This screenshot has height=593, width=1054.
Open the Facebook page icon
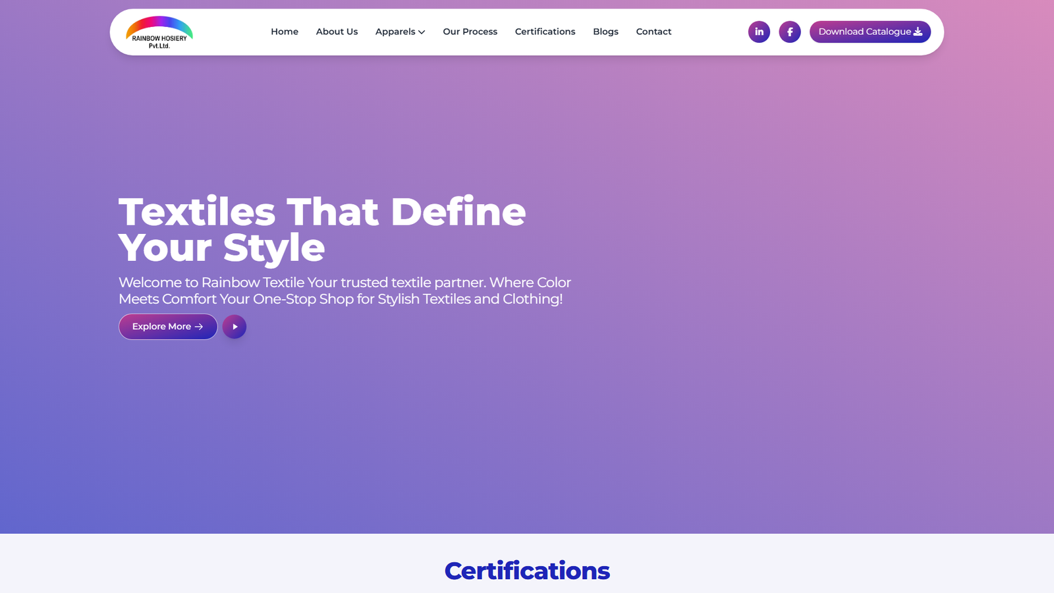(x=790, y=32)
